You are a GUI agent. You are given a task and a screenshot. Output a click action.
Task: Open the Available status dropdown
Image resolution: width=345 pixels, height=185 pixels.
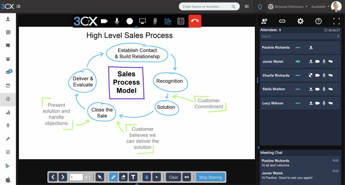(x=320, y=6)
